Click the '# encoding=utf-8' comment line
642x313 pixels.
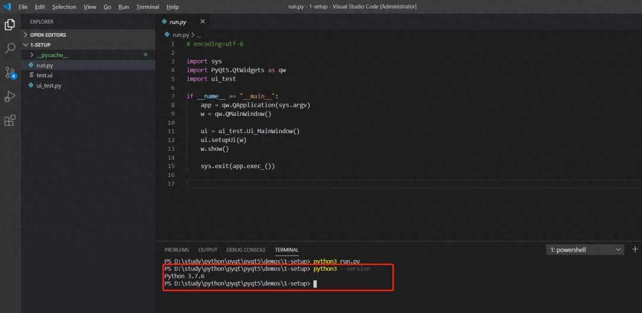[x=215, y=44]
